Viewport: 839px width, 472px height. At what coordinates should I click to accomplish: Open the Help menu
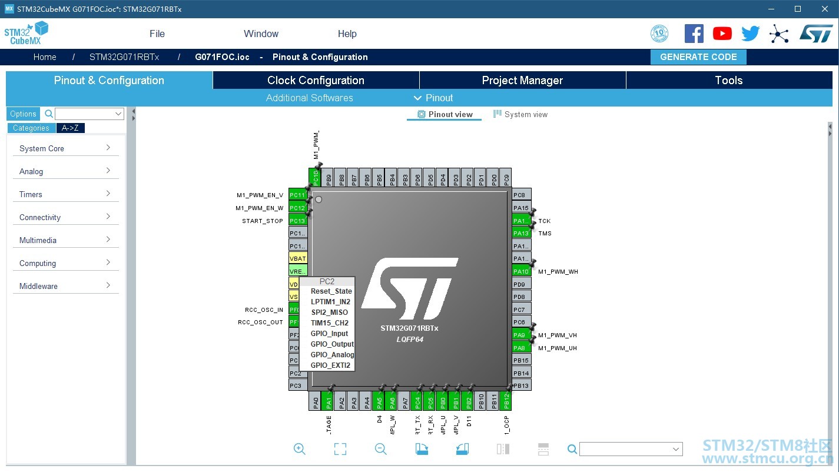[x=347, y=34]
